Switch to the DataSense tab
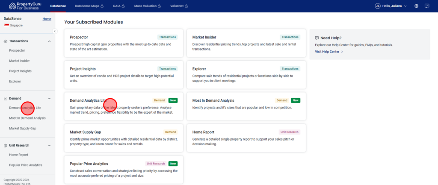Screen dimensions: 438x185 coord(58,6)
